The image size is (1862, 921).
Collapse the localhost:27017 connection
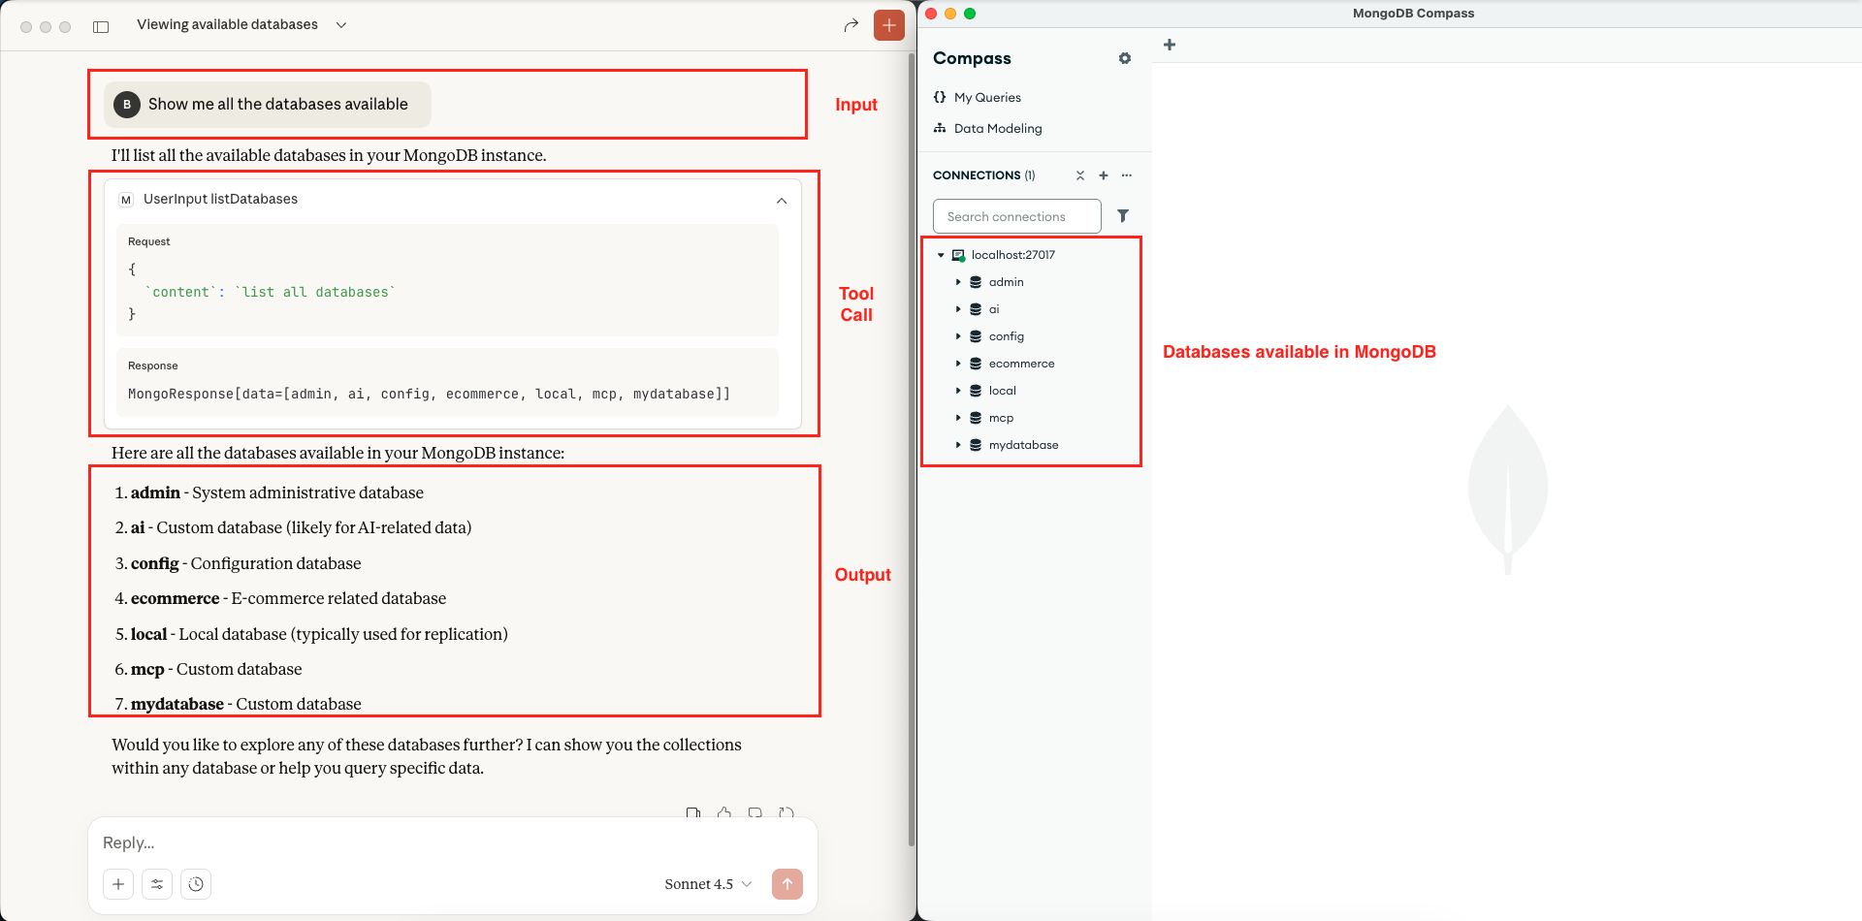tap(941, 255)
